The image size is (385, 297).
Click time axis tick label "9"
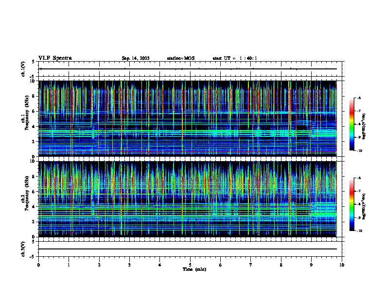(311, 265)
